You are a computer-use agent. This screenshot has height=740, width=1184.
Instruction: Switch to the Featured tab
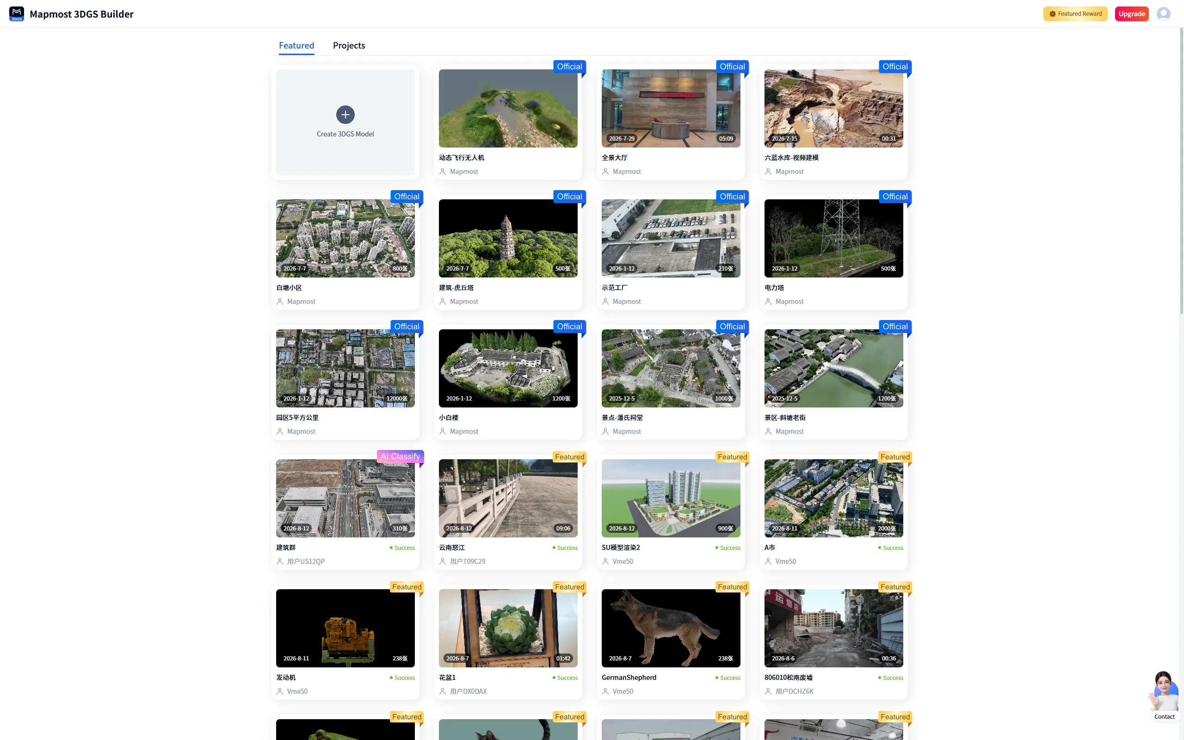coord(296,45)
